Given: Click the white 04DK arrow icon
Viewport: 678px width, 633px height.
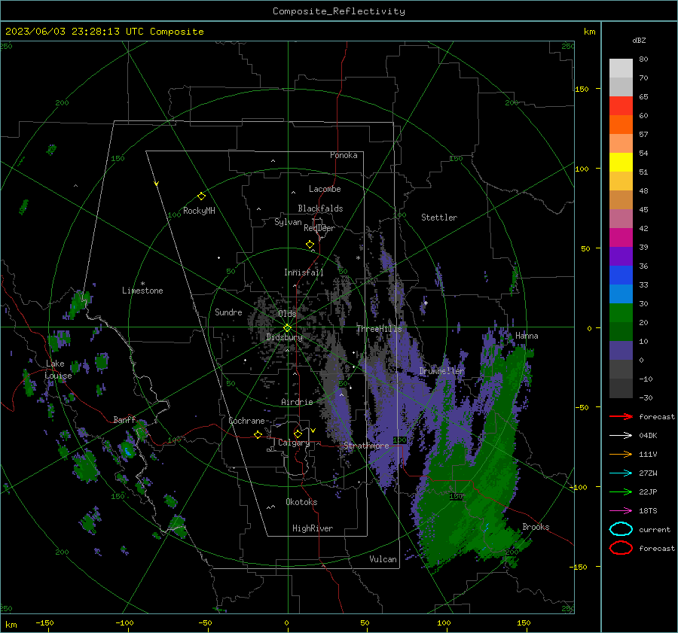Looking at the screenshot, I should [621, 436].
